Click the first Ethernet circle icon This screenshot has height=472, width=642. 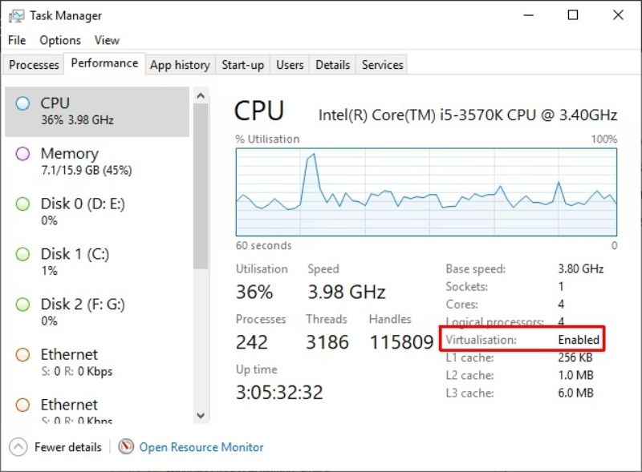[x=22, y=355]
